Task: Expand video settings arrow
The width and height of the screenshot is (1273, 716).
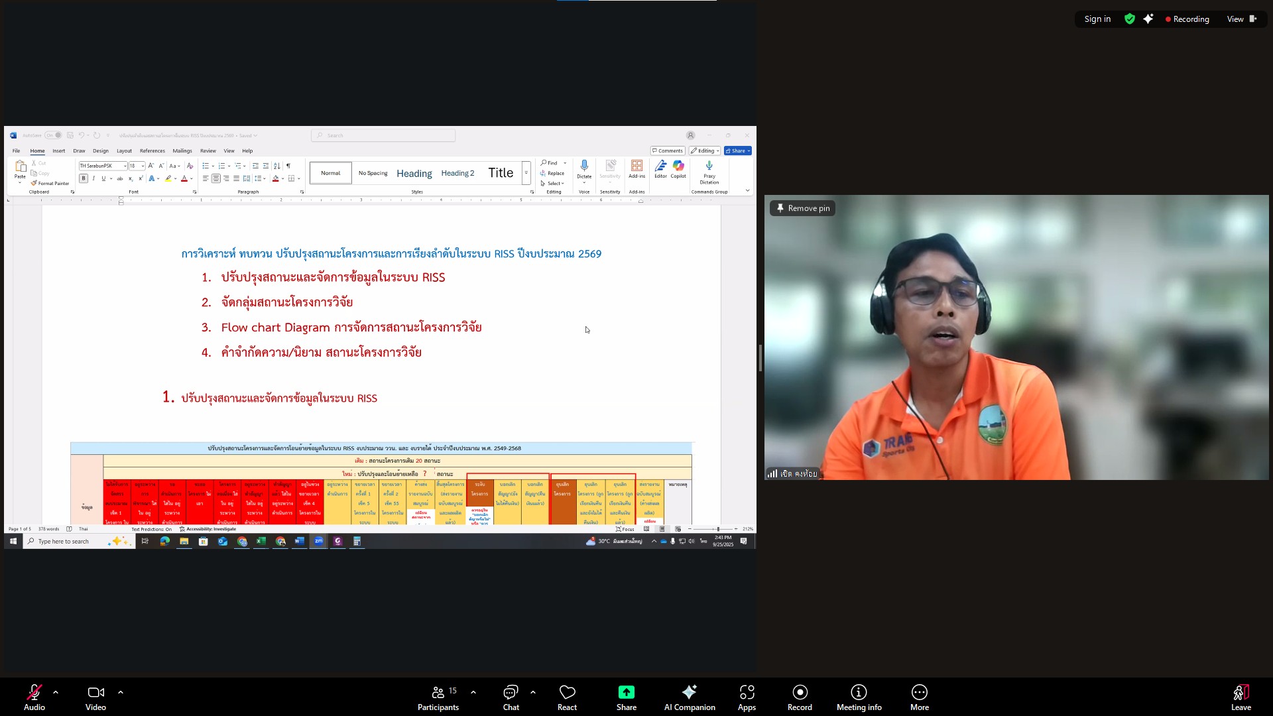Action: click(x=121, y=692)
